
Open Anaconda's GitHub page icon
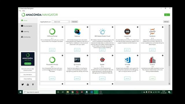click(x=33, y=84)
